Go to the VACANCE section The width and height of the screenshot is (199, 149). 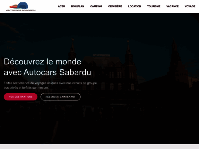(x=172, y=6)
